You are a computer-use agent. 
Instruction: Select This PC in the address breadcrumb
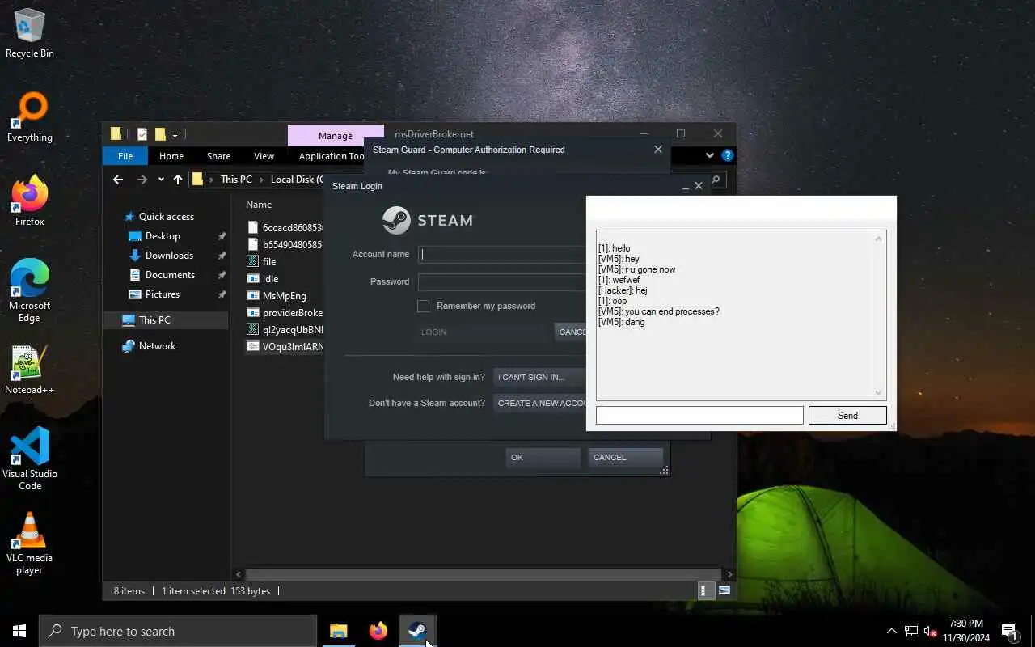coord(236,180)
